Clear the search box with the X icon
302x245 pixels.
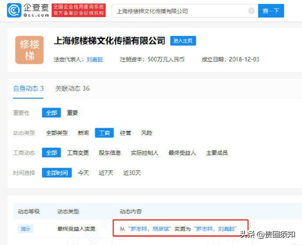(x=251, y=10)
